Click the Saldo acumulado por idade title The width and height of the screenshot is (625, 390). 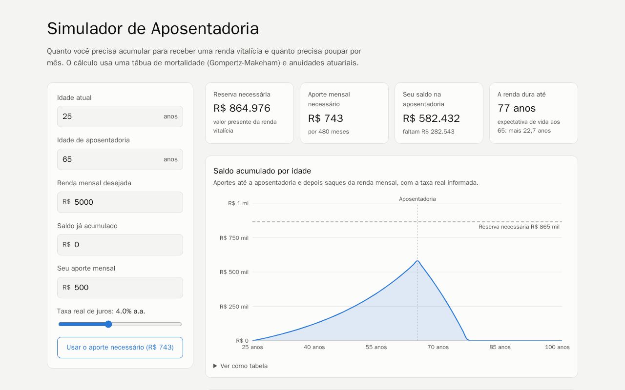pos(262,171)
